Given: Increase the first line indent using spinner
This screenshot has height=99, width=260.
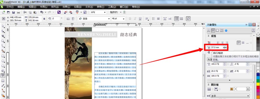Looking at the screenshot, I should point(225,47).
